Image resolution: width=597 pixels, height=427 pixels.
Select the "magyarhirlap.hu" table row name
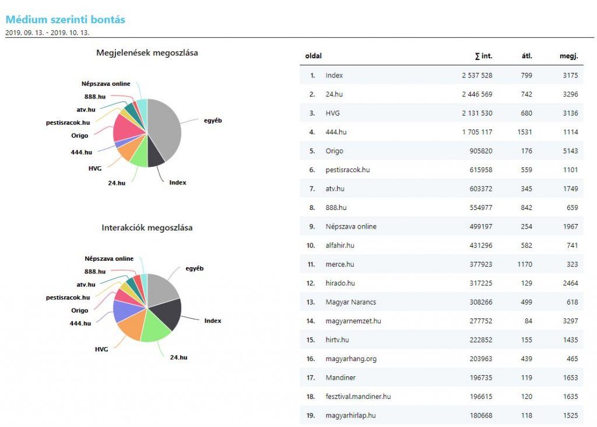coord(350,415)
